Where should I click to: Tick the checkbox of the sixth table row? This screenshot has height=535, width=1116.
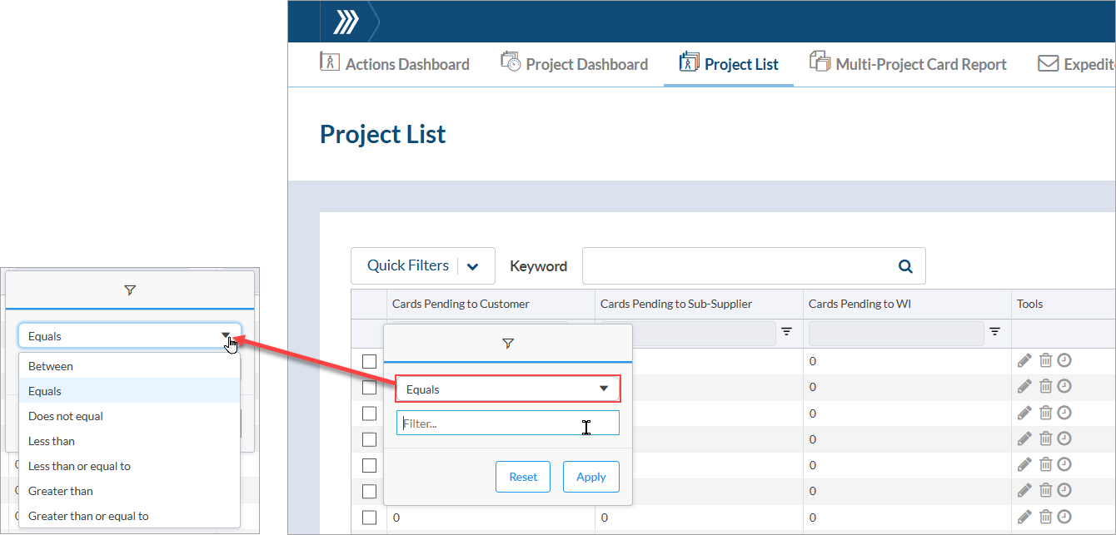point(369,492)
